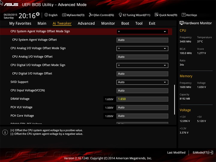
Task: Click Last Modified button
Action: point(176,152)
